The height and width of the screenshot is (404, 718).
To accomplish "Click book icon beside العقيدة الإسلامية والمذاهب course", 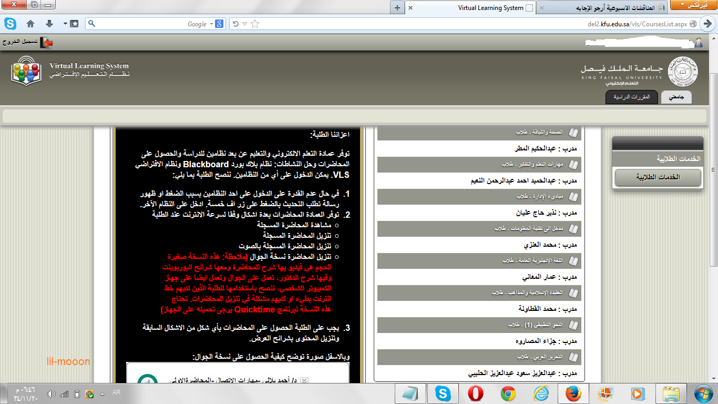I will (x=572, y=292).
